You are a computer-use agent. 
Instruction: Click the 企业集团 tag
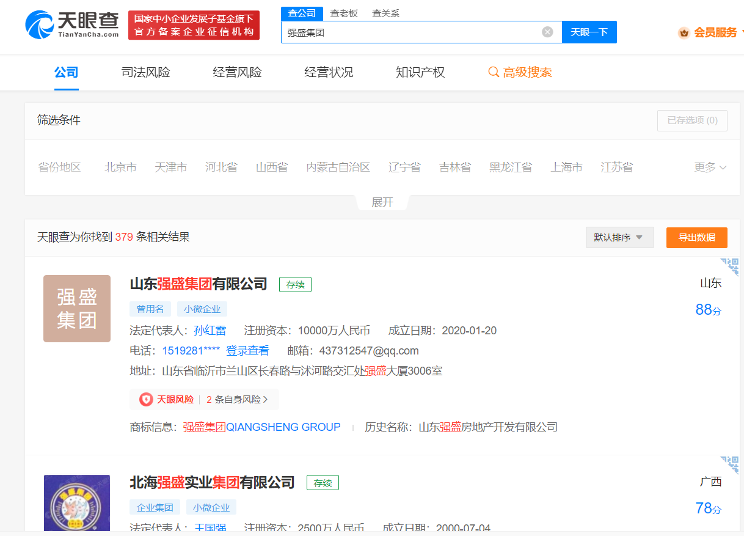[x=155, y=507]
